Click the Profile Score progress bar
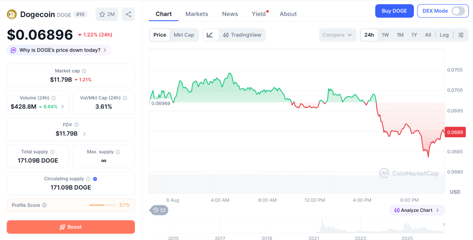Image resolution: width=473 pixels, height=240 pixels. tap(102, 205)
